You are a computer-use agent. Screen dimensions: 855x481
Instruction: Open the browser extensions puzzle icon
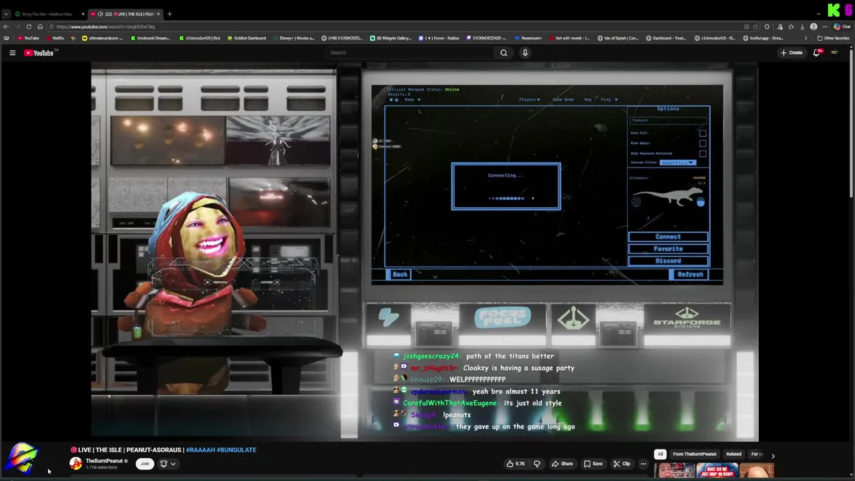point(767,27)
